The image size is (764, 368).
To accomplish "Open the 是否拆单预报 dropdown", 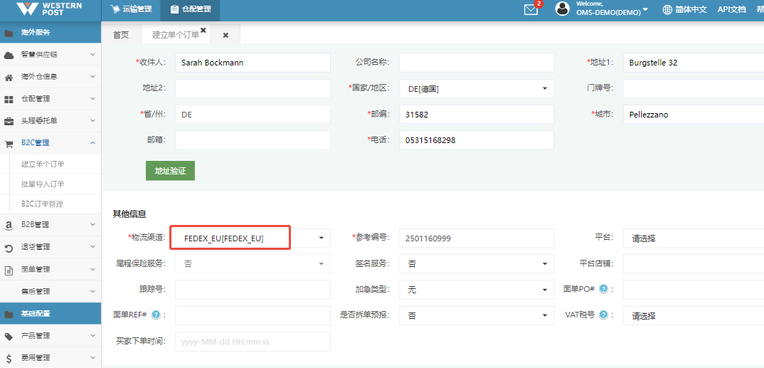I will click(x=477, y=315).
